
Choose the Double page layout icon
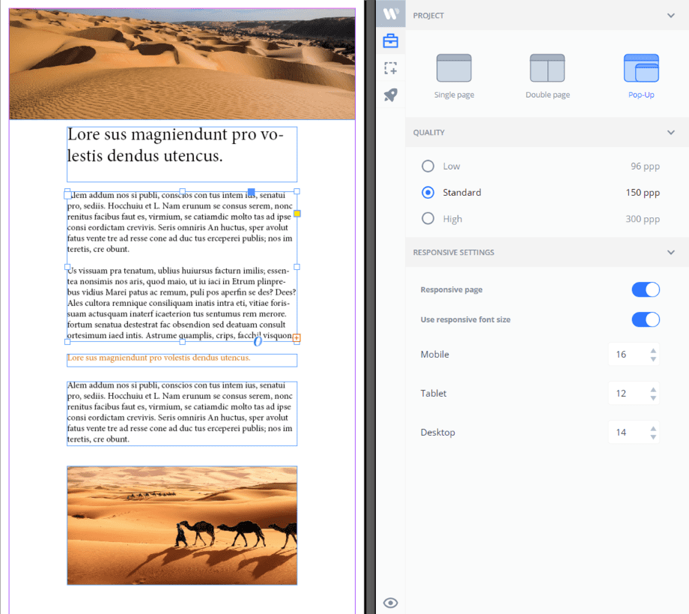[x=547, y=68]
